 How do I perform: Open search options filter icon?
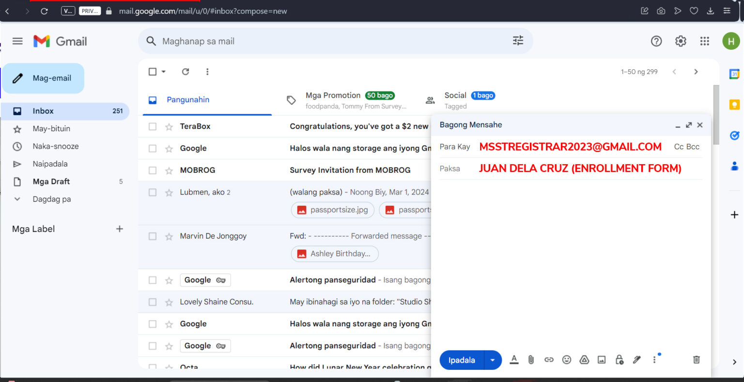point(518,41)
